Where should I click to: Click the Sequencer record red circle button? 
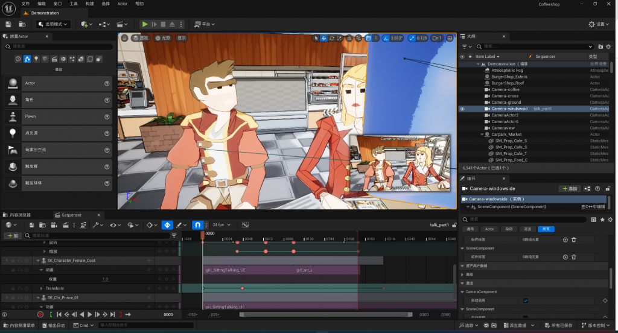click(40, 314)
